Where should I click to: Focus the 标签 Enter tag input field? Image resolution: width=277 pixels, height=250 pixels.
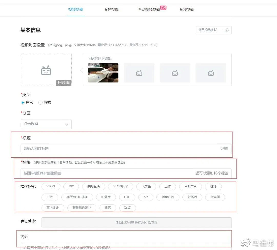coord(126,173)
